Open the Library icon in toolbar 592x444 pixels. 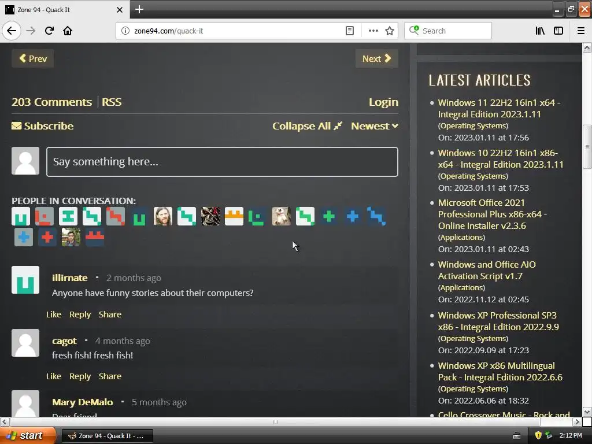pos(540,31)
